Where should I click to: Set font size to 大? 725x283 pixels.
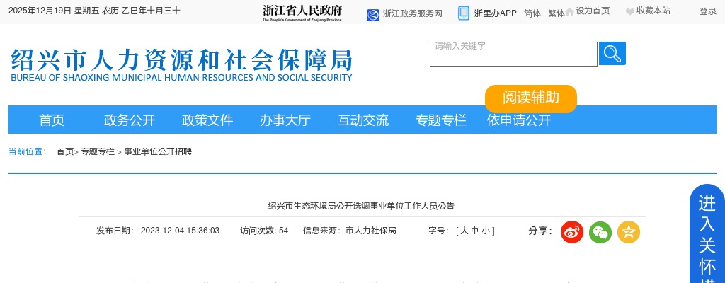(x=464, y=231)
